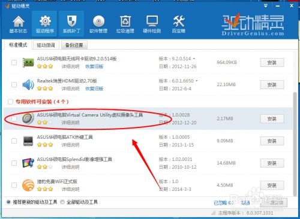300x219 pixels.
Task: Open 详细说明 for ASUS ATK hotkey tool
Action: 70,145
